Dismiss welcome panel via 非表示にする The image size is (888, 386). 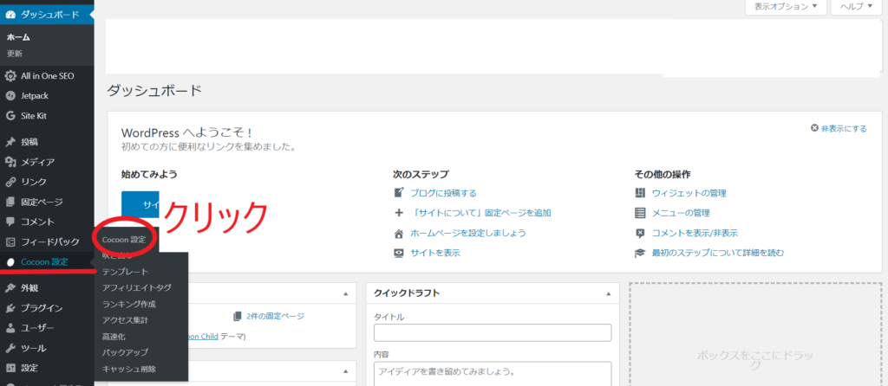pos(839,128)
